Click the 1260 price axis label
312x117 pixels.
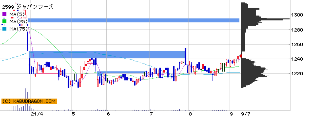pos(297,44)
